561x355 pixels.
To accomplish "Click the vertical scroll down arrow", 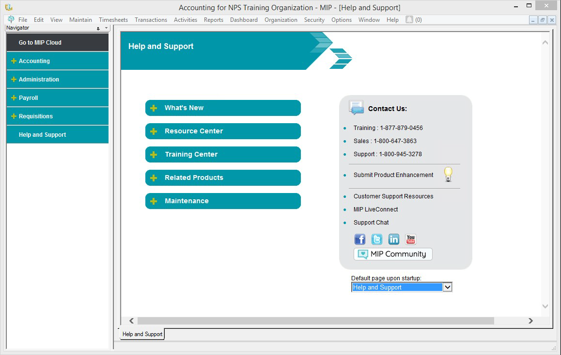I will coord(545,307).
